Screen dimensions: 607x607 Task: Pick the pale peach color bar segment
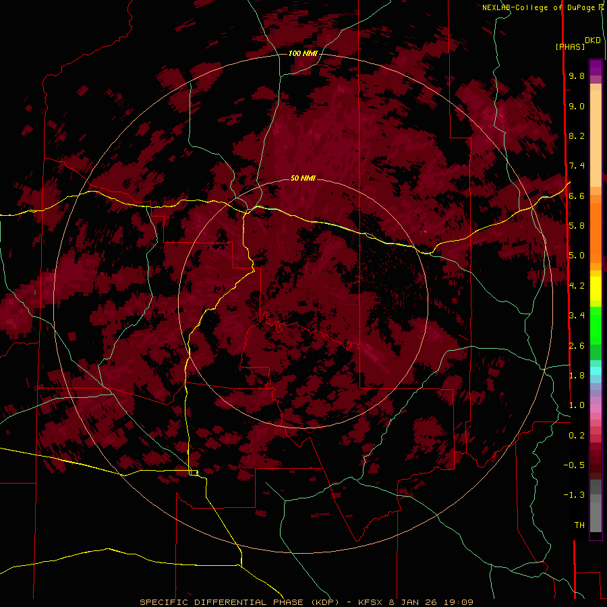[x=596, y=138]
